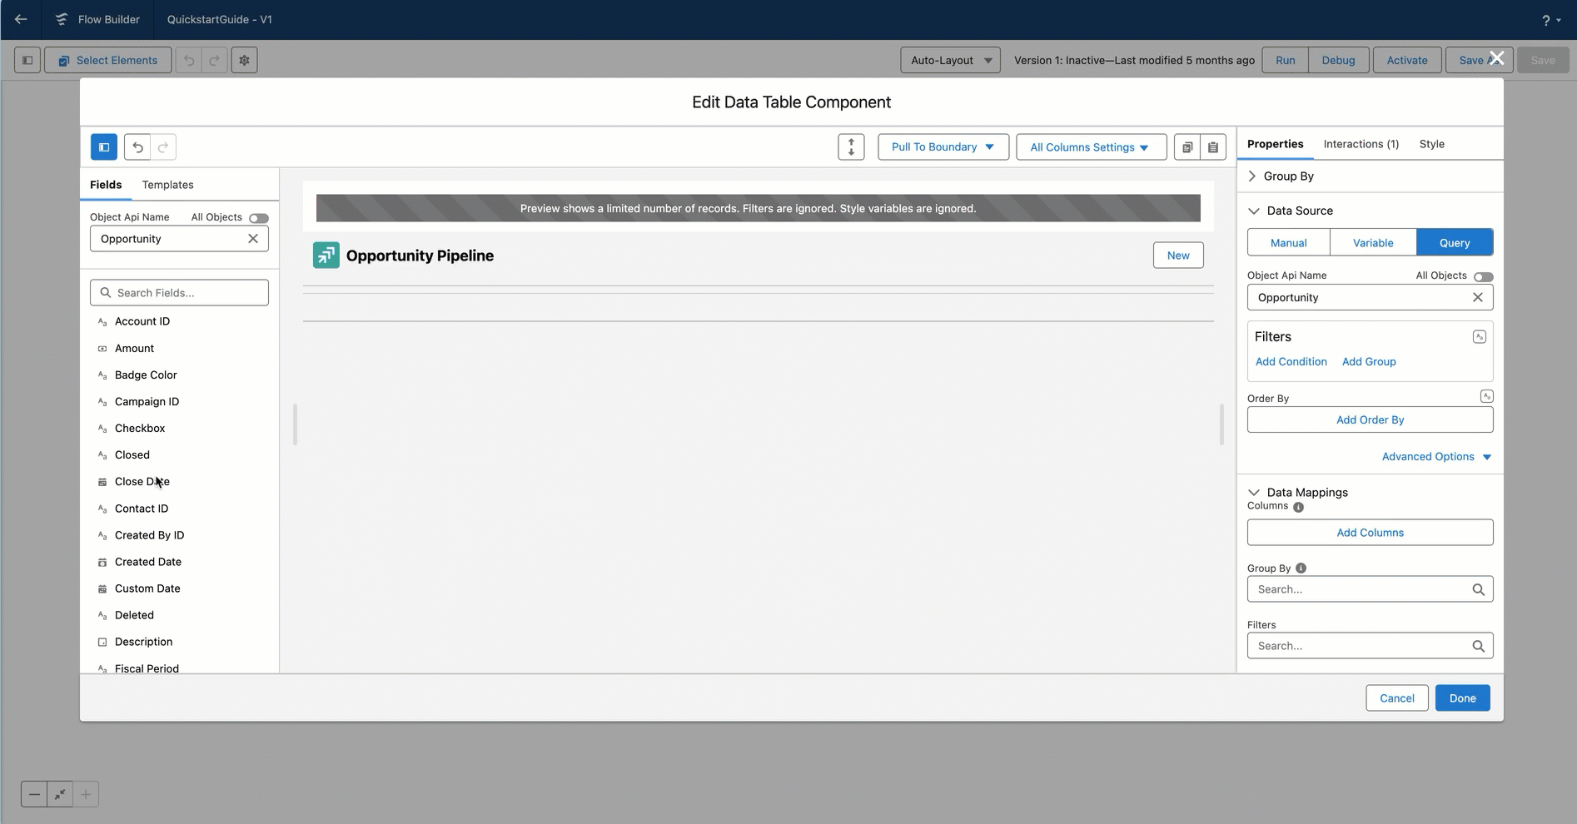Click the copy configuration icon
Viewport: 1577px width, 824px height.
[x=1187, y=147]
